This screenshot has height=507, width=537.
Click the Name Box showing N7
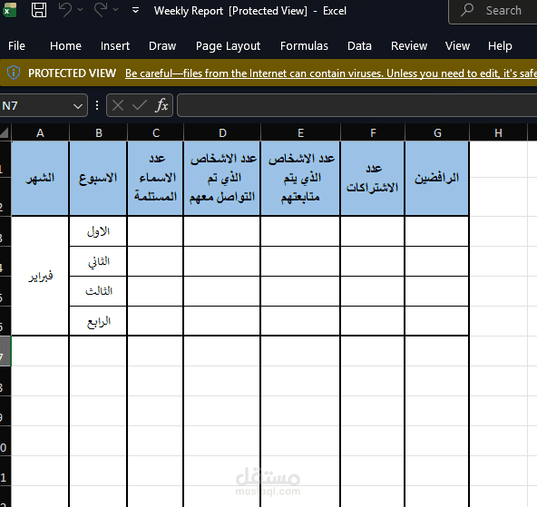(x=35, y=106)
